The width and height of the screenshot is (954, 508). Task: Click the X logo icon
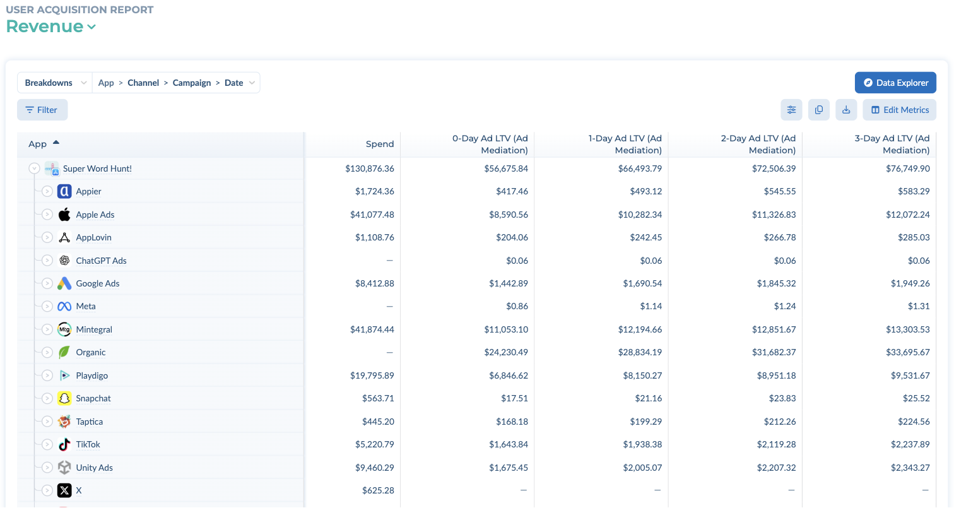point(64,490)
